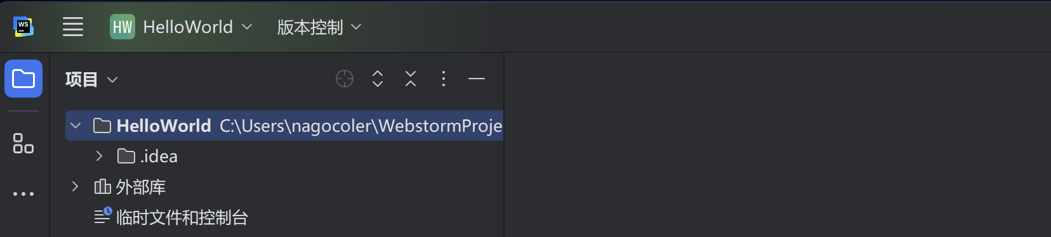Open the 版本控制 dropdown menu
The image size is (1051, 237).
coord(319,27)
